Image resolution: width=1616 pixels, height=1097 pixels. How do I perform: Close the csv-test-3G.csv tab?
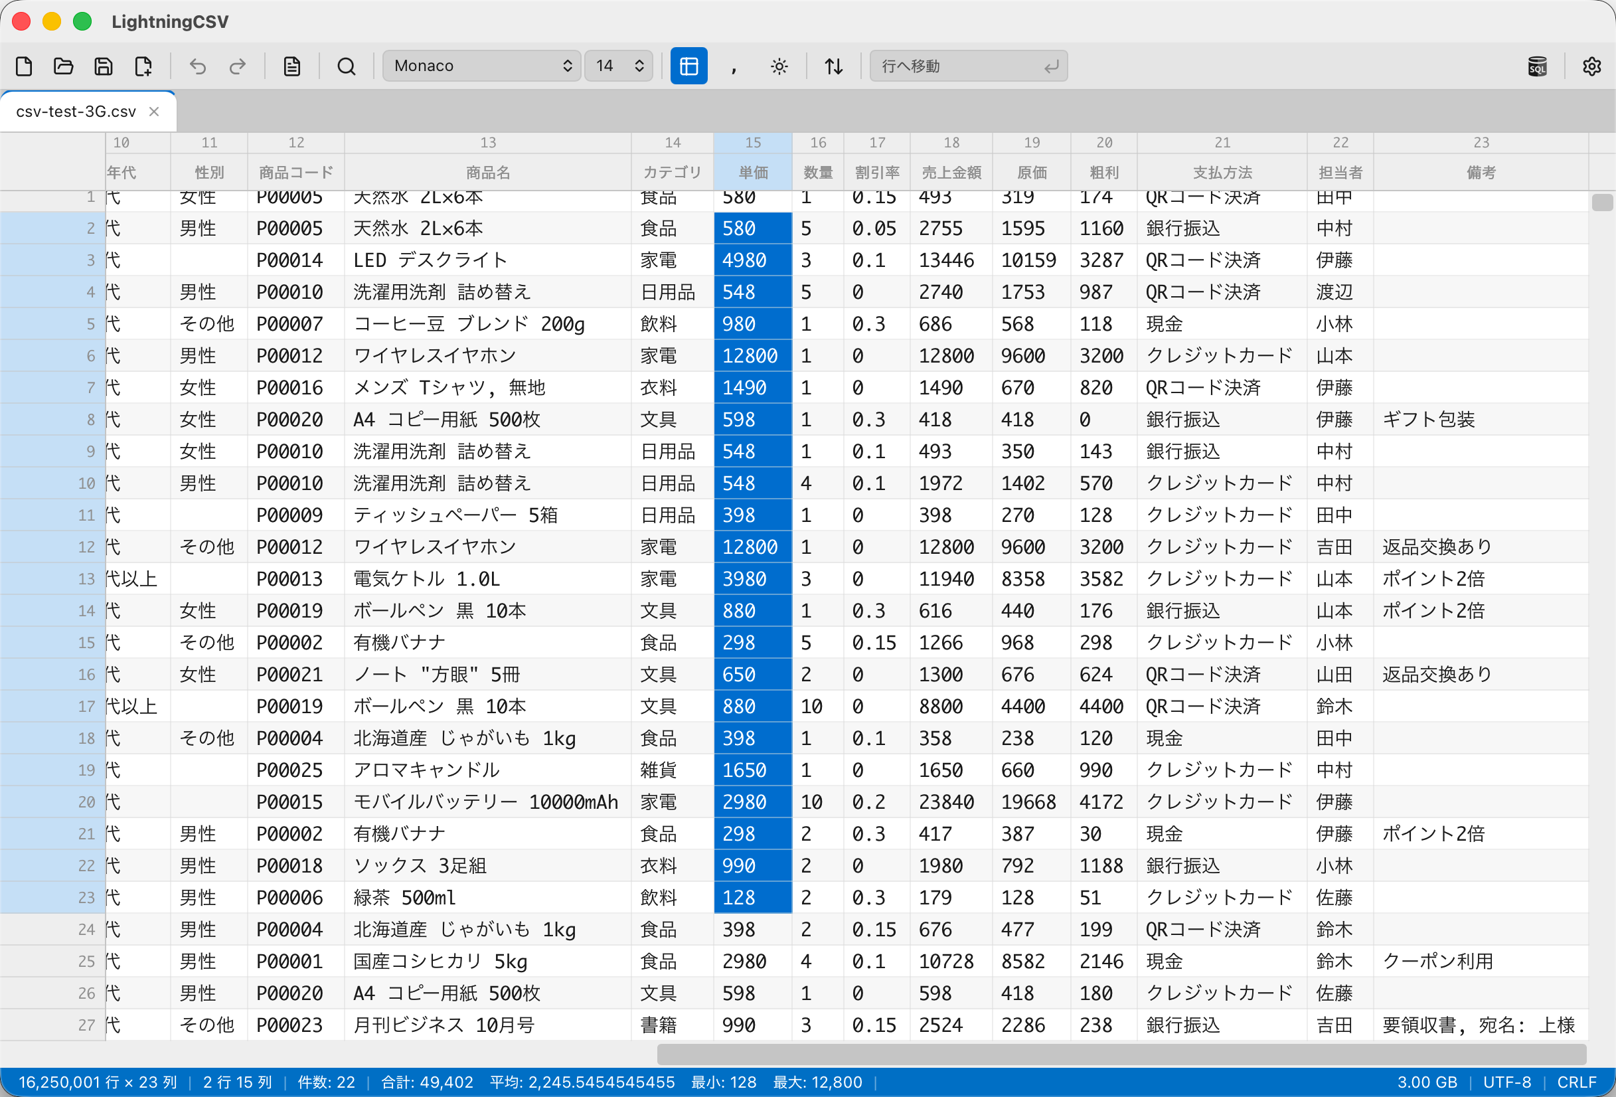(155, 112)
